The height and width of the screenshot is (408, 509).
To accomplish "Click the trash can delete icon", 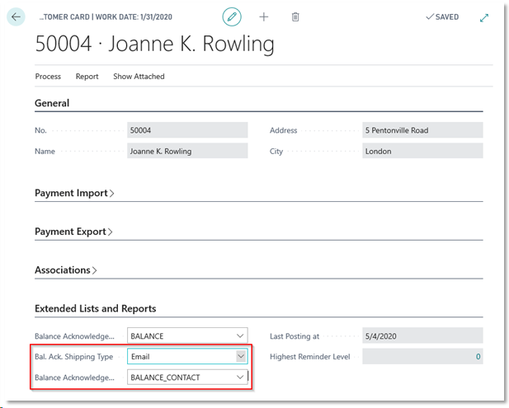I will (295, 16).
